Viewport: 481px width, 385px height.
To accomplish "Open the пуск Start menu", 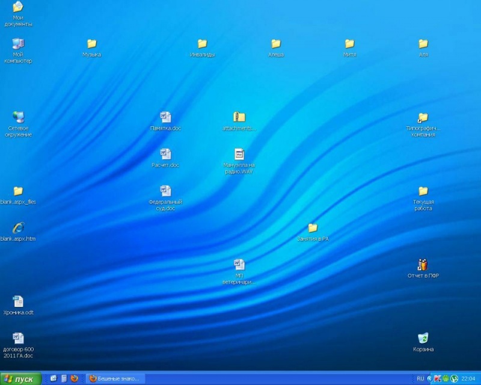I will 21,379.
